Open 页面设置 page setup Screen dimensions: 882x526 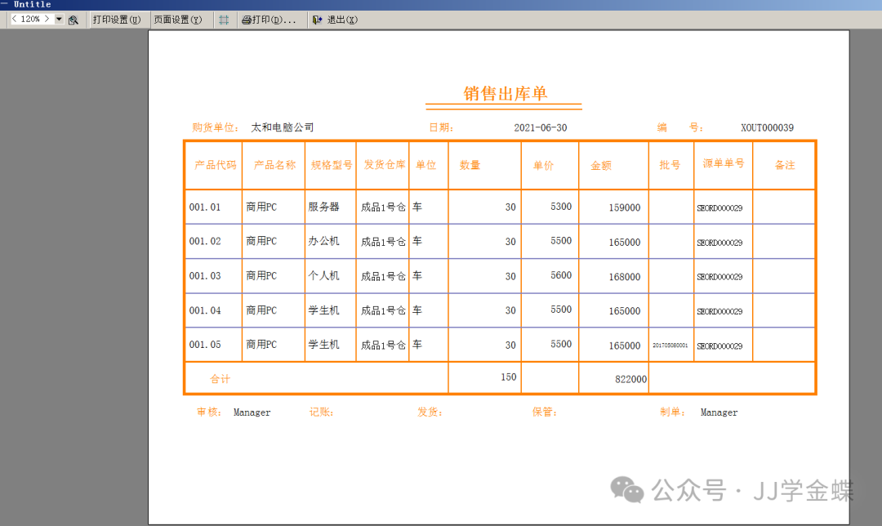(x=177, y=20)
